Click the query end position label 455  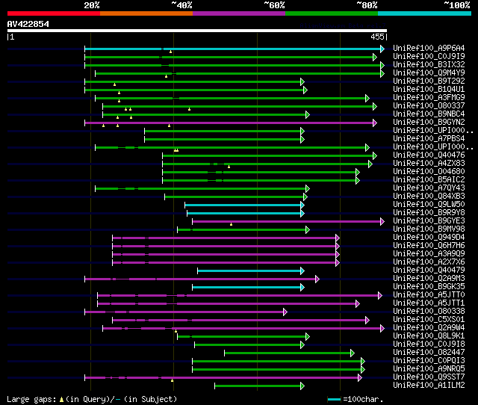(x=377, y=37)
